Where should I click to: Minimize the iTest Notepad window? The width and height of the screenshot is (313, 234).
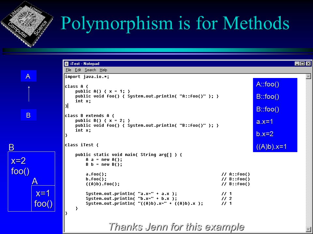click(297, 64)
